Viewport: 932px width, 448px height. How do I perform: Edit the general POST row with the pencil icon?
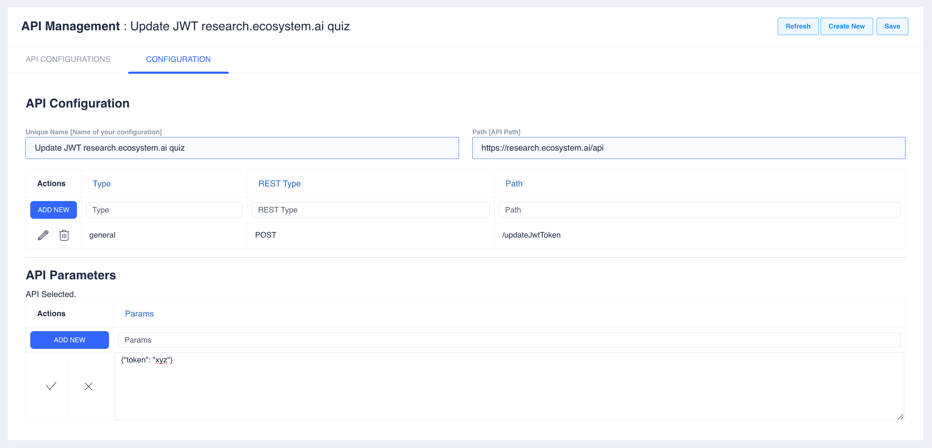[x=43, y=235]
